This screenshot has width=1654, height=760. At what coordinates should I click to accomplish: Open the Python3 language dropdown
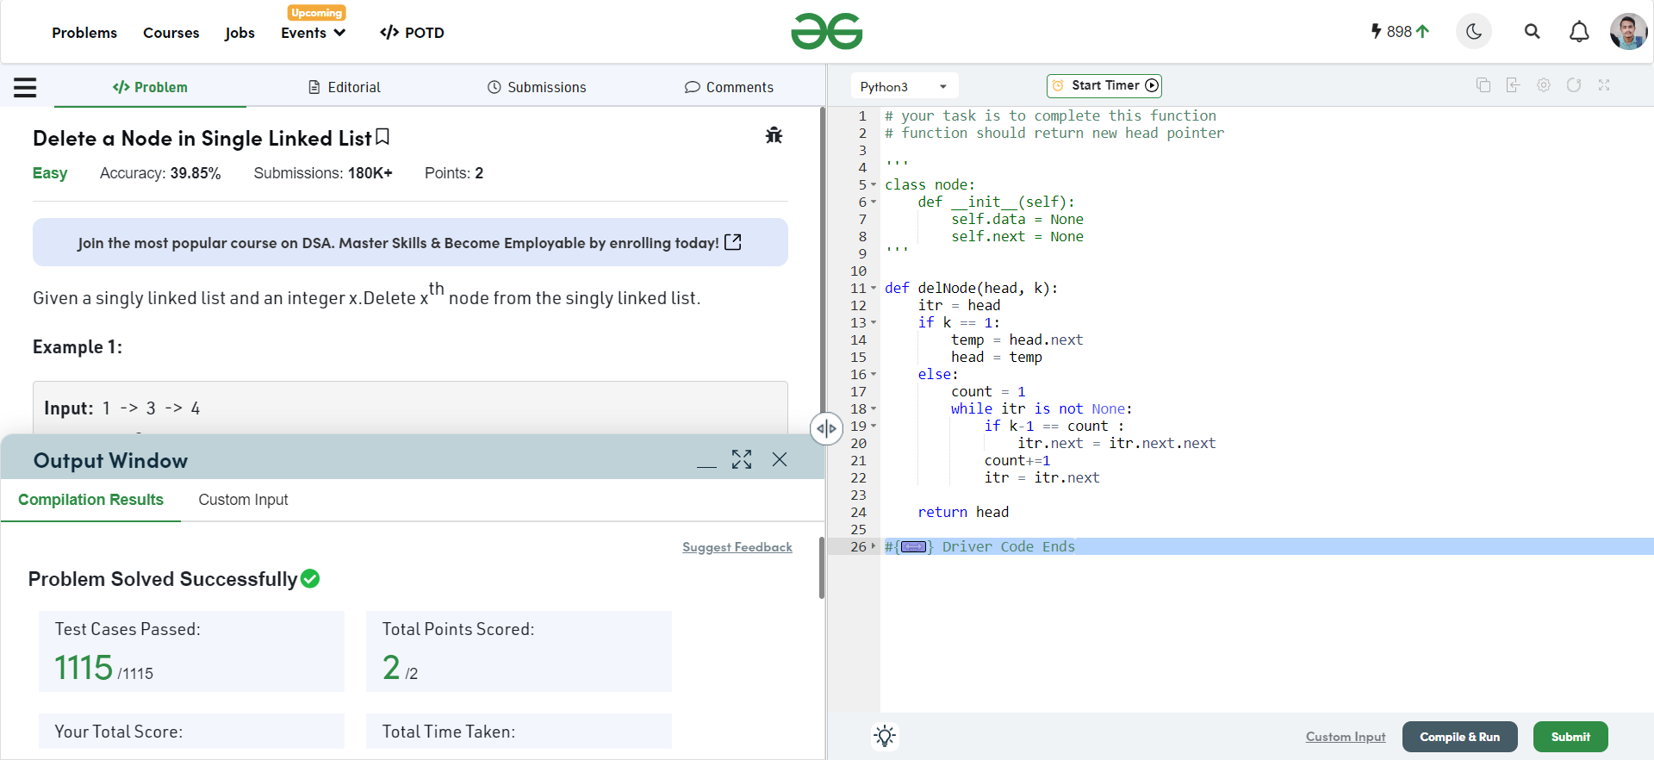coord(905,86)
